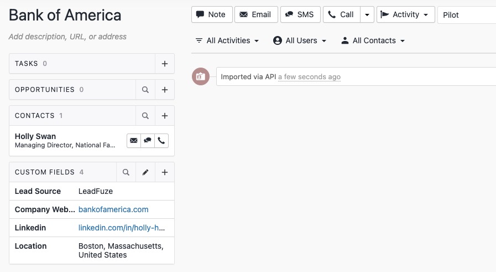Click the CONTACTS section header
Screen dimensions: 496x272
click(x=72, y=116)
